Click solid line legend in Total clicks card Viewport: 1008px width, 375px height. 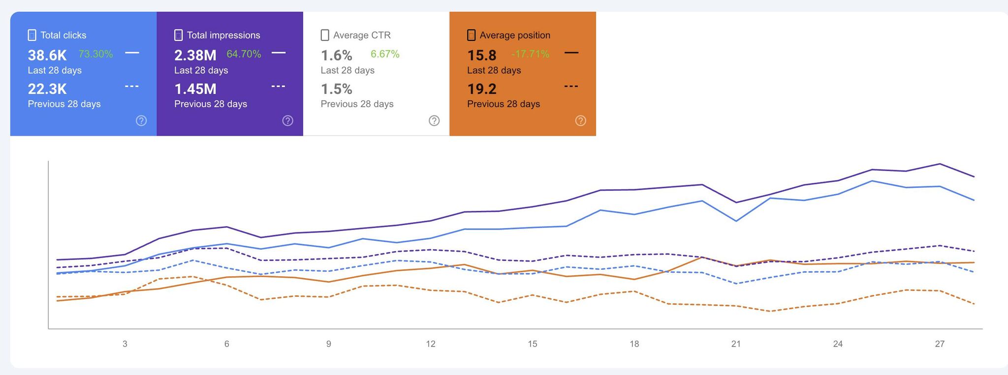click(x=132, y=53)
